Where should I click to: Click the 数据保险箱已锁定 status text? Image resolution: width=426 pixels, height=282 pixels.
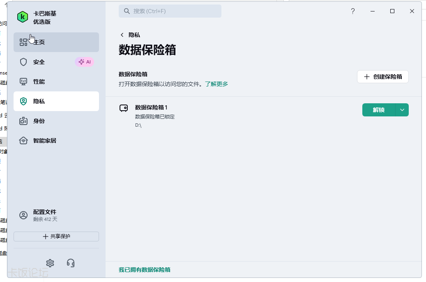[x=155, y=116]
